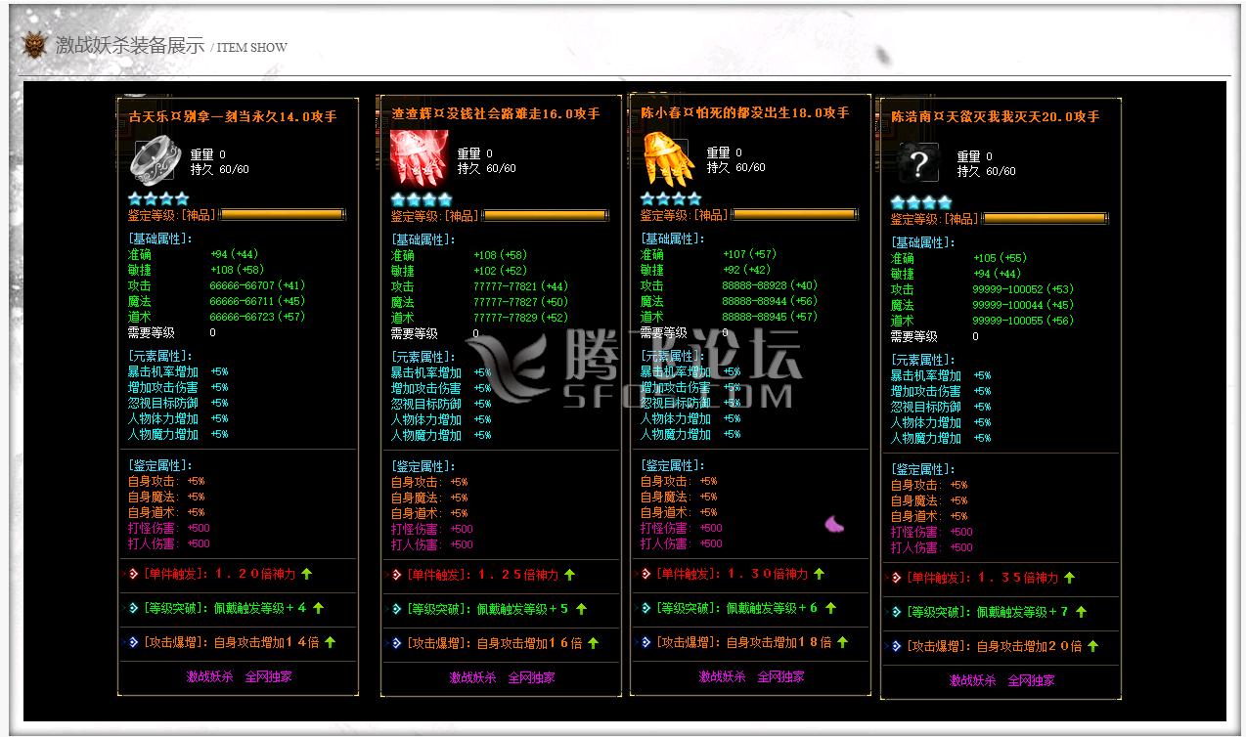Click accuracy value +105 (+55) in 陈浩南 card
The image size is (1246, 737).
point(1000,258)
